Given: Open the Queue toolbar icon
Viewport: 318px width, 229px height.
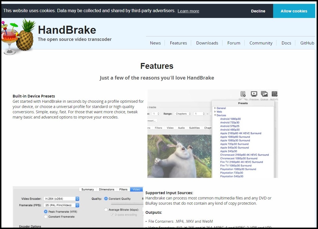Looking at the screenshot, I should (264, 94).
